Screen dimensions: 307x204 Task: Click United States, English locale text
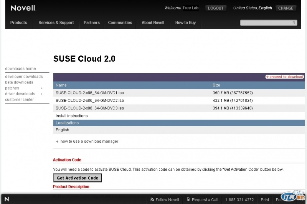click(253, 8)
